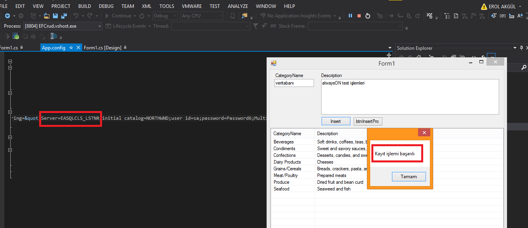Pin the Solution Explorer panel
This screenshot has width=528, height=228.
(x=521, y=48)
